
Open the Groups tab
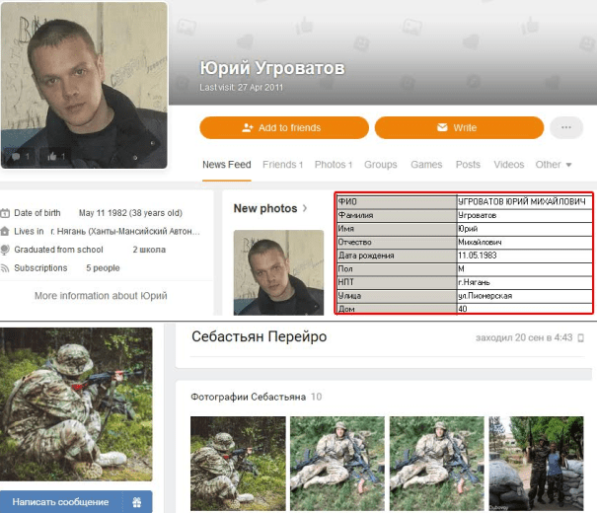[381, 165]
